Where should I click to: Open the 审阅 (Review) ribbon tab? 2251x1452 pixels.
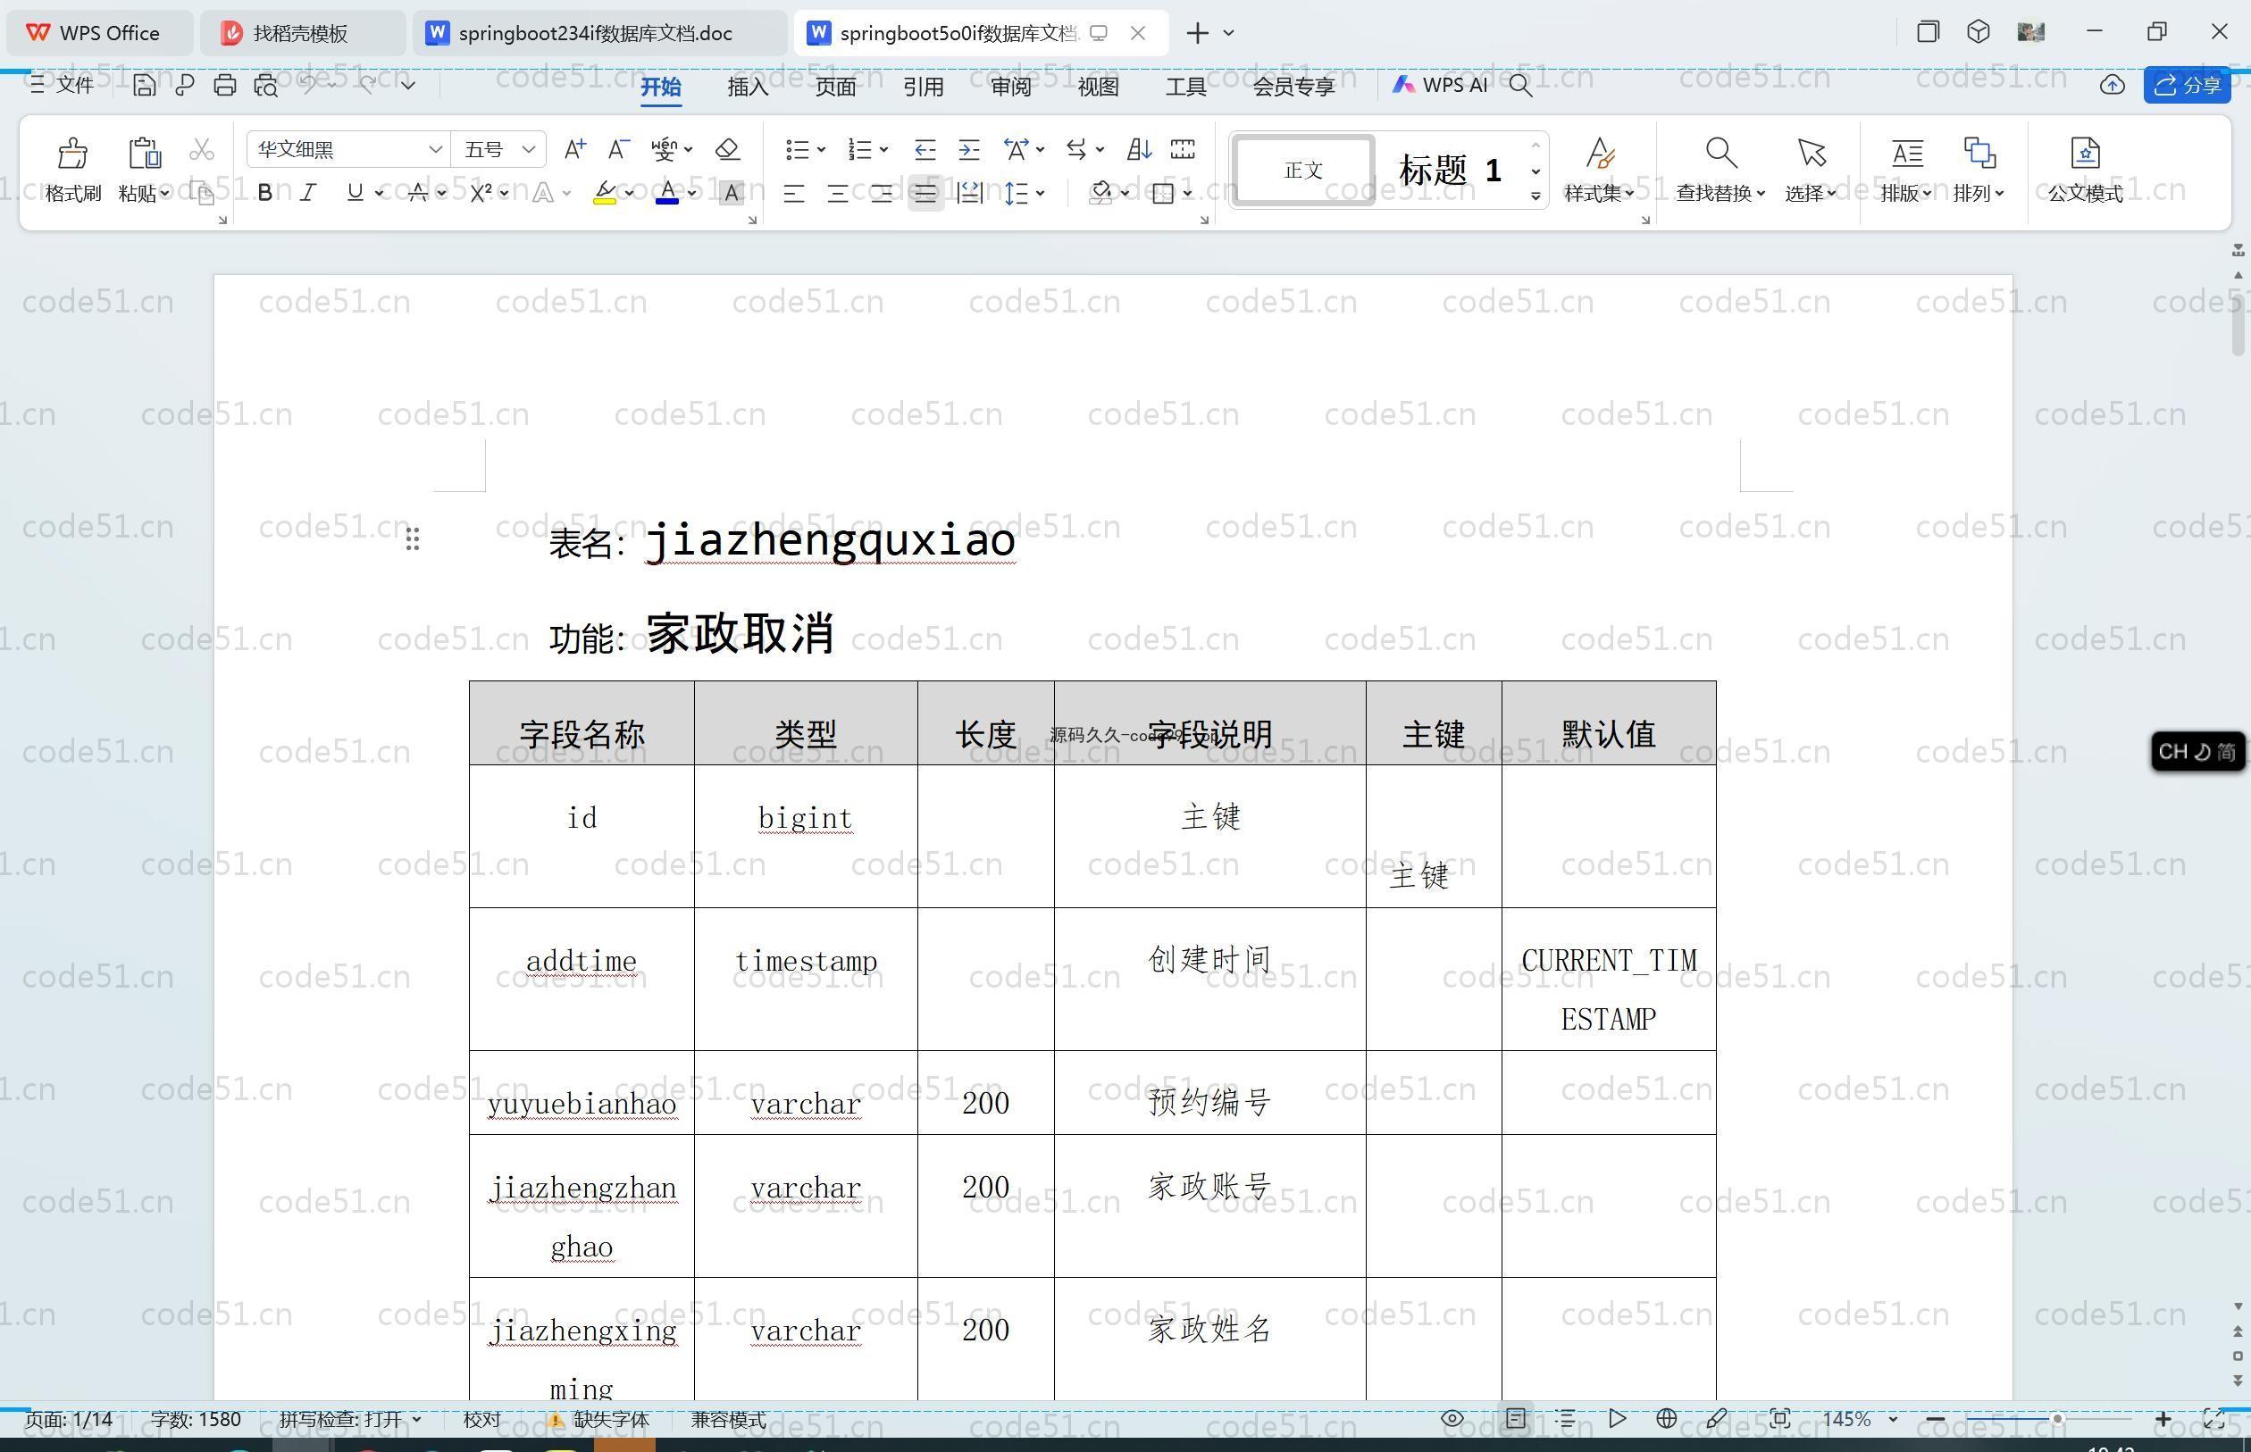pos(1011,86)
